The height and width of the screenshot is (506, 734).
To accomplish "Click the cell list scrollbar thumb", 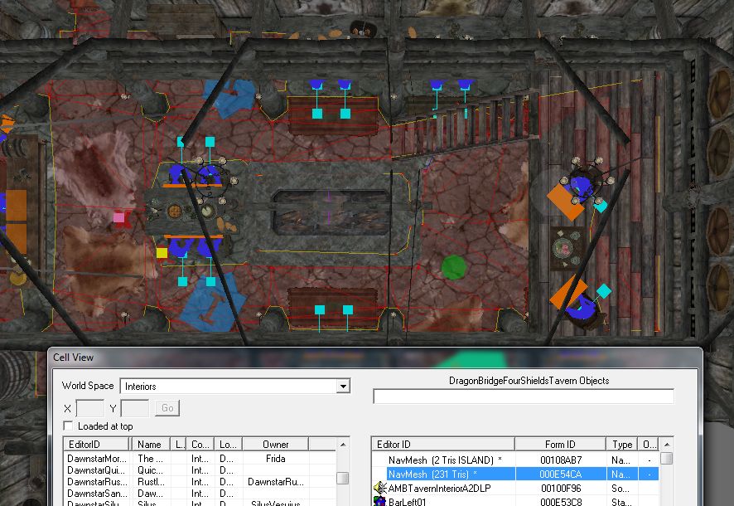I will pos(343,478).
